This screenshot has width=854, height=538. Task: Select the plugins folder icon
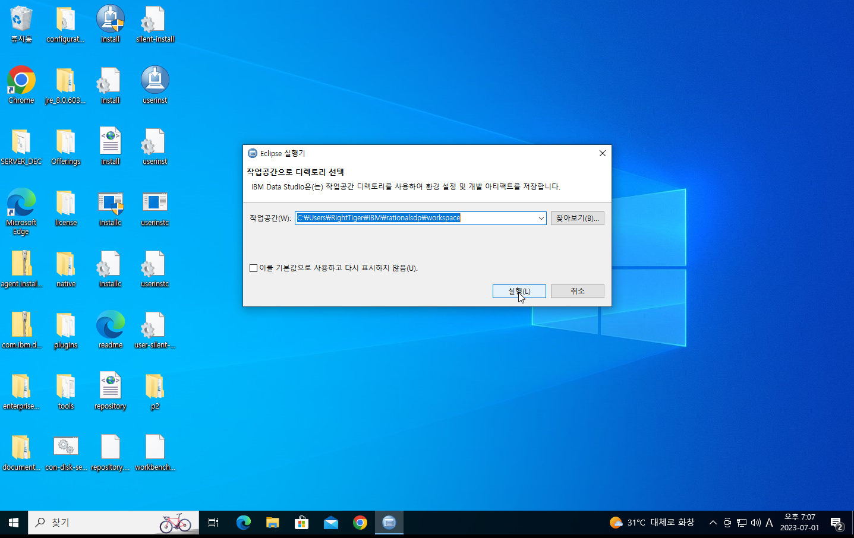(x=65, y=330)
